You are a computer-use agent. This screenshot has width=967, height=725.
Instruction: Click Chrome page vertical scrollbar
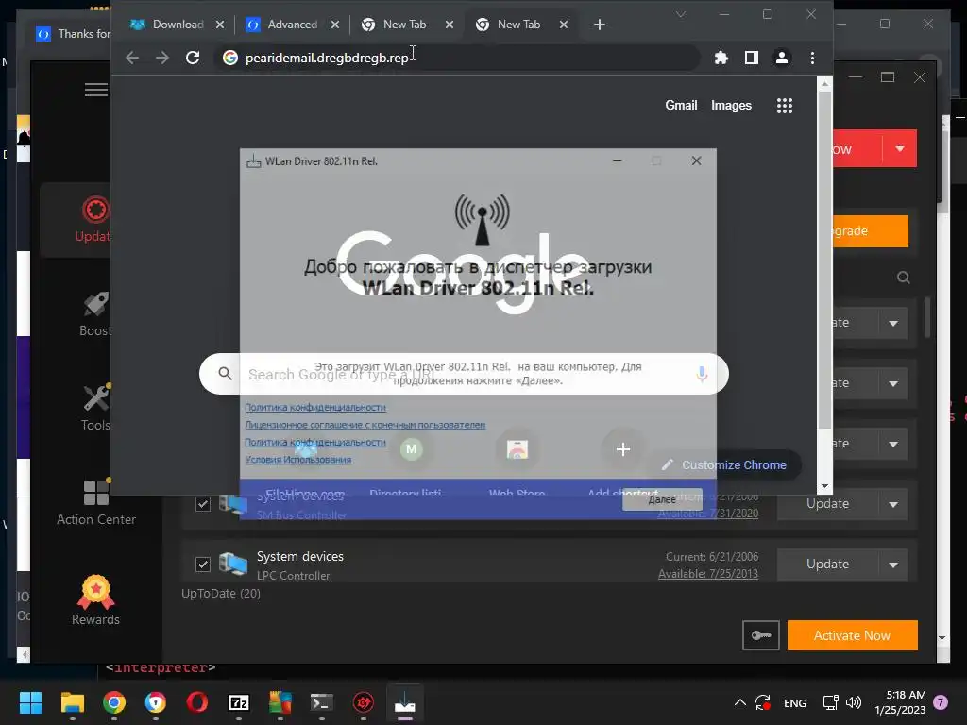click(824, 259)
